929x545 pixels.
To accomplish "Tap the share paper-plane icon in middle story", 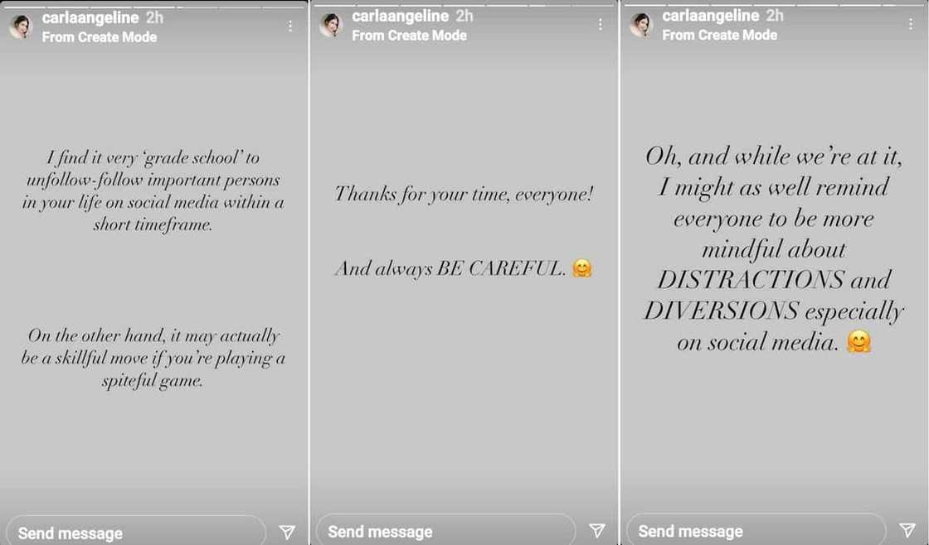I will click(596, 530).
